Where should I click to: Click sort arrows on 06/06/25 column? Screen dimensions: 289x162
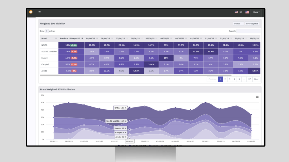(141, 38)
